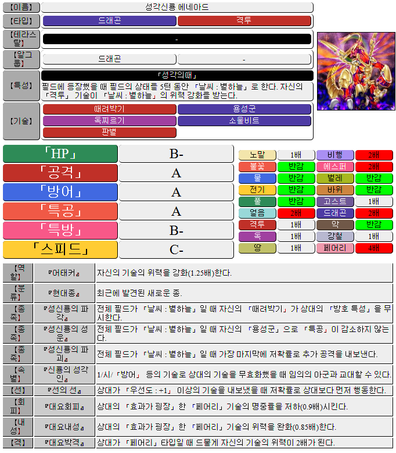Click the purple 드래곤 type badge in the 타입 row
This screenshot has height=453, width=396.
(x=109, y=21)
